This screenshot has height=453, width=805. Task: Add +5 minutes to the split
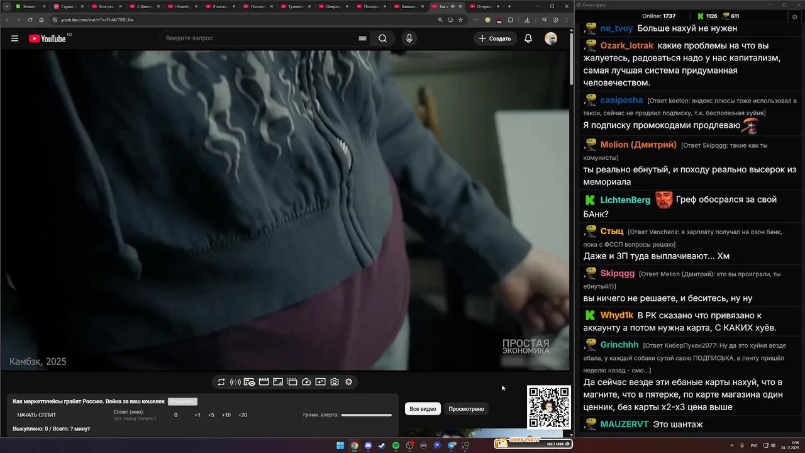click(x=211, y=415)
